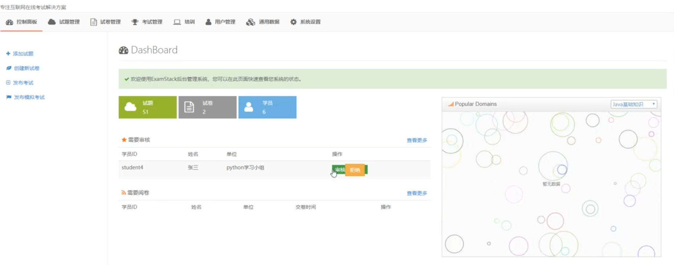Open the 培训 menu

[184, 22]
